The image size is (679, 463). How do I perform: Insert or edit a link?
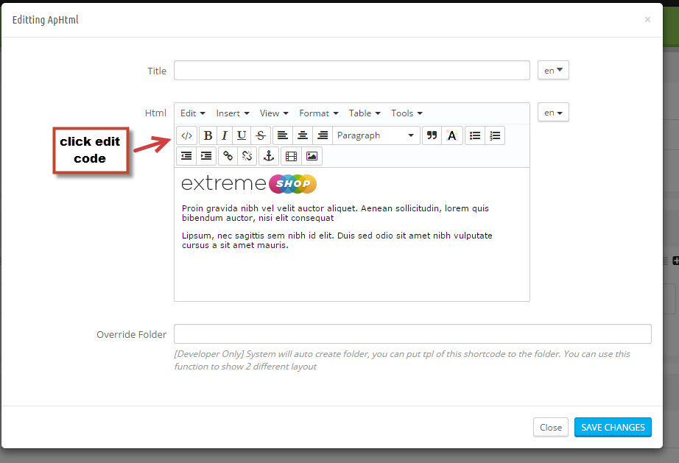click(228, 156)
